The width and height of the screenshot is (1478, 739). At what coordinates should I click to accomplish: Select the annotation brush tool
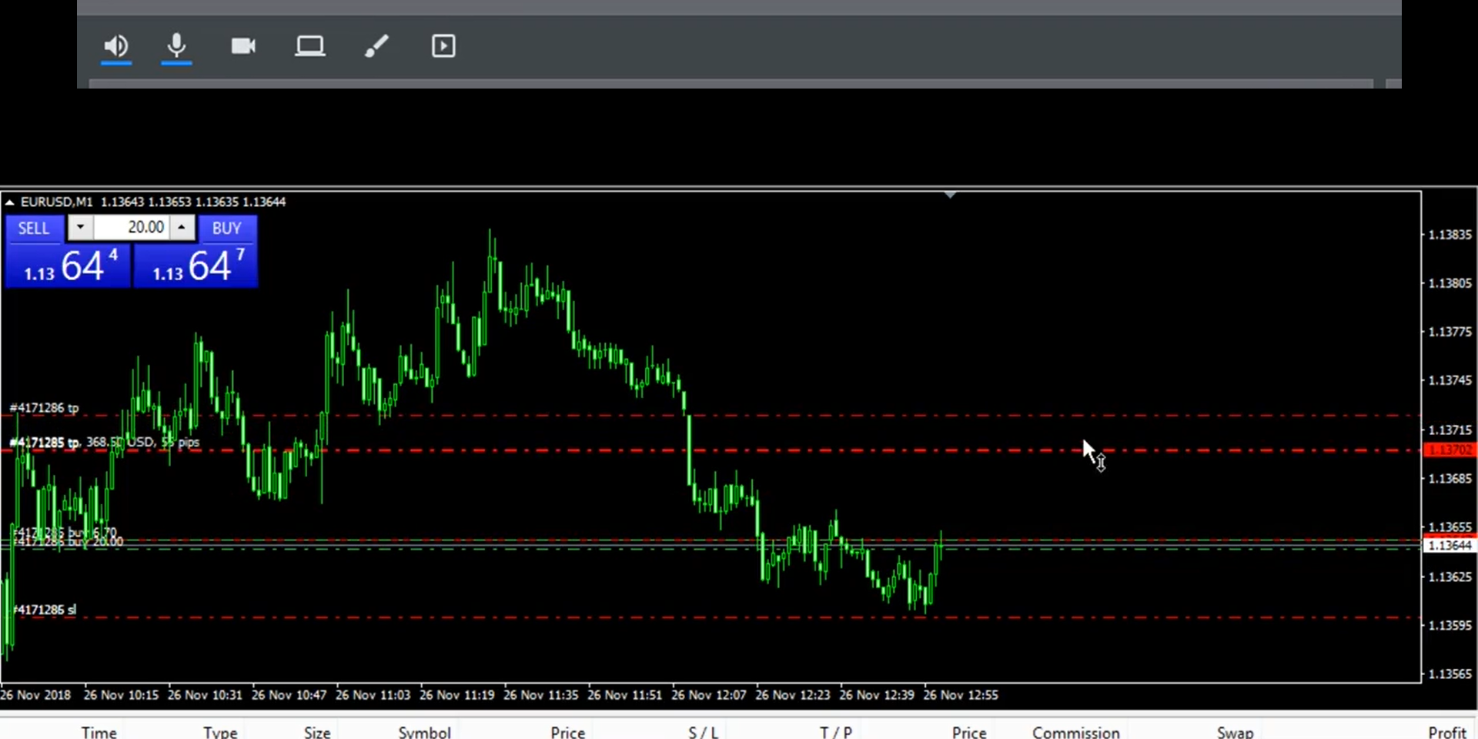tap(376, 46)
